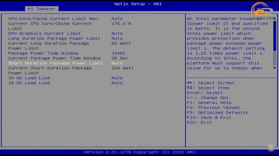279x156 pixels.
Task: Select CPU Core/Cache Current Limit Max. setting
Action: 54,19
